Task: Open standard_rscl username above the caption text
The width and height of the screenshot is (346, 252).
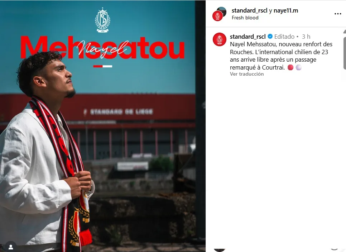Action: coord(248,37)
